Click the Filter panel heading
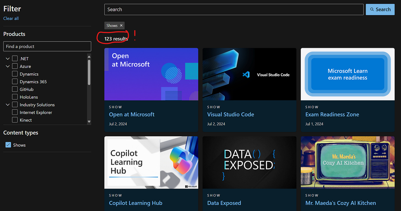Image resolution: width=401 pixels, height=211 pixels. coord(12,9)
